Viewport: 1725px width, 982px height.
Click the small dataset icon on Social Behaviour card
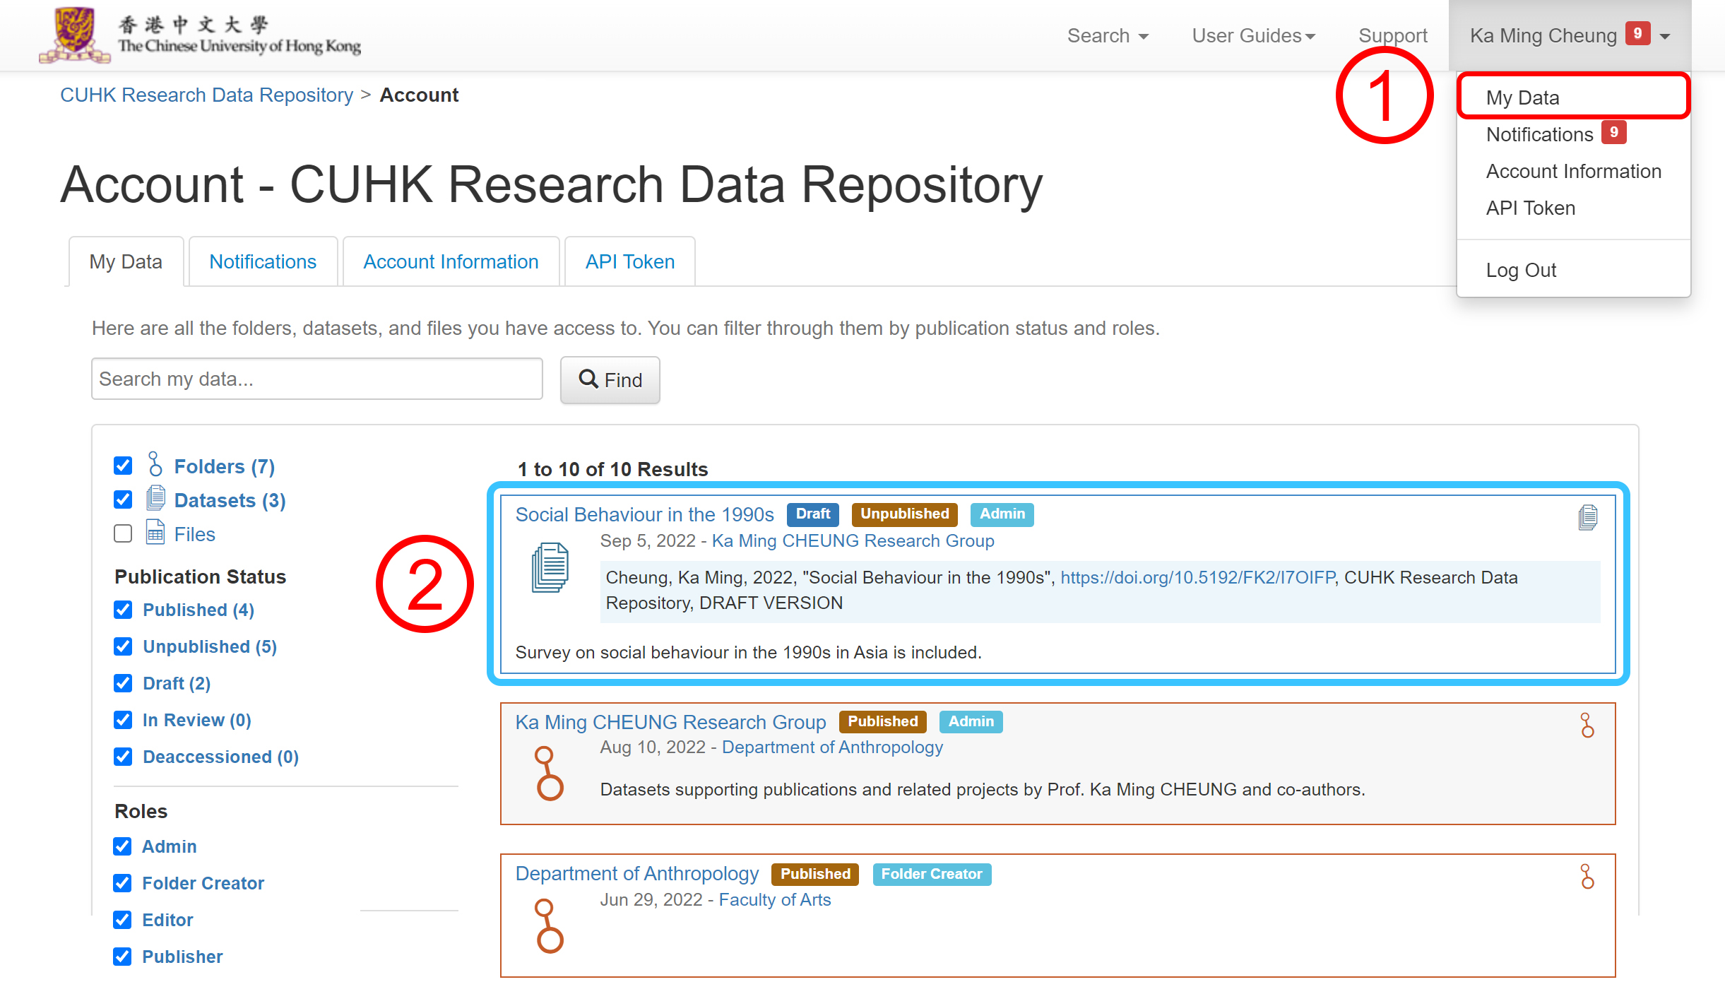coord(1588,517)
